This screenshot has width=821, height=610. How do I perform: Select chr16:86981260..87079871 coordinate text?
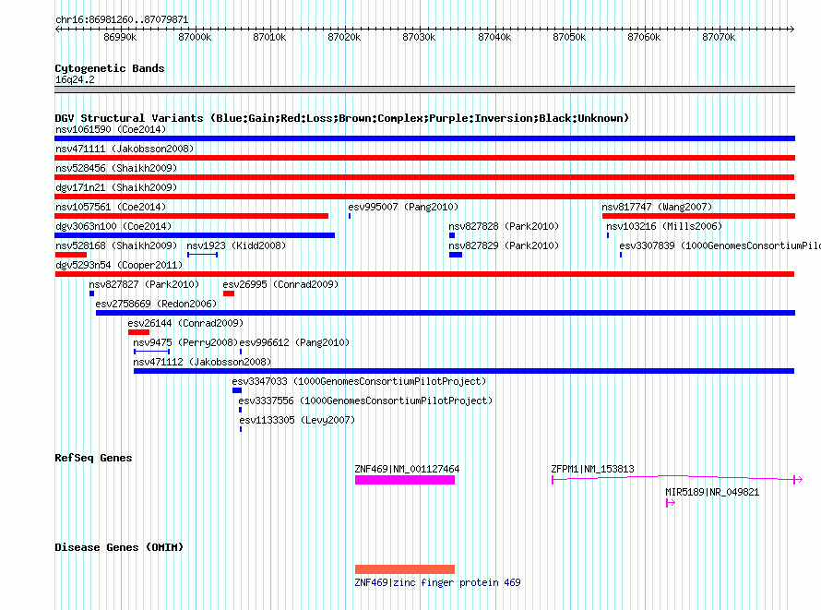pos(122,20)
